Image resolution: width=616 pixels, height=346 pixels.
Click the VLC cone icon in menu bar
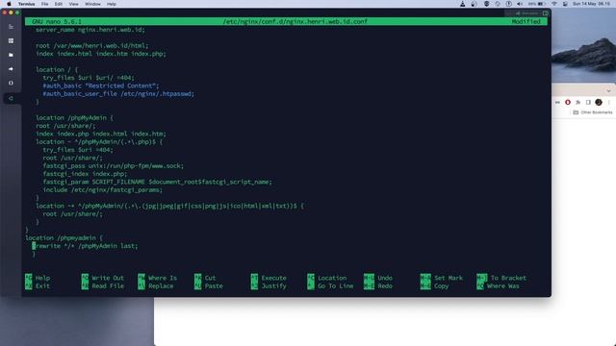[462, 4]
